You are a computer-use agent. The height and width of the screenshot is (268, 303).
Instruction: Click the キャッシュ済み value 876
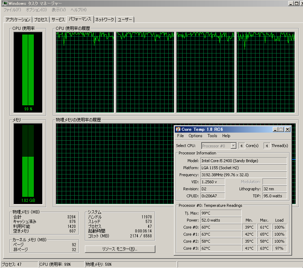(73, 222)
